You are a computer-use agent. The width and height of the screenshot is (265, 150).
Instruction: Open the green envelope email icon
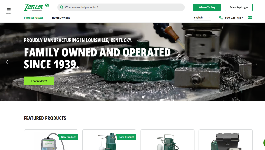(x=250, y=18)
